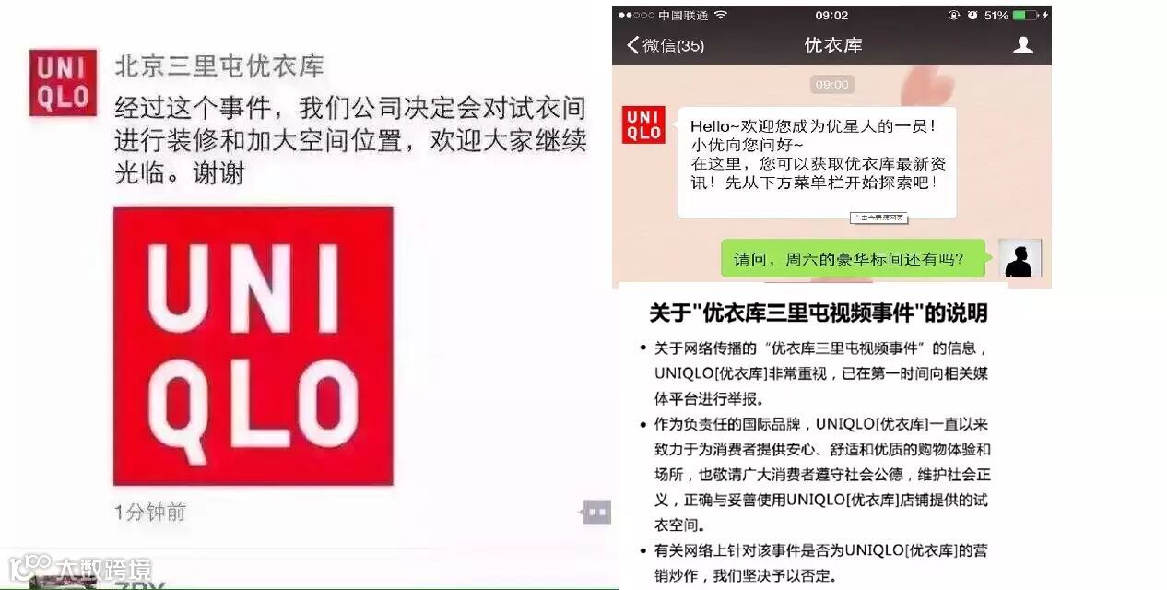
Task: Tap the rotation lock status icon
Action: pyautogui.click(x=954, y=16)
